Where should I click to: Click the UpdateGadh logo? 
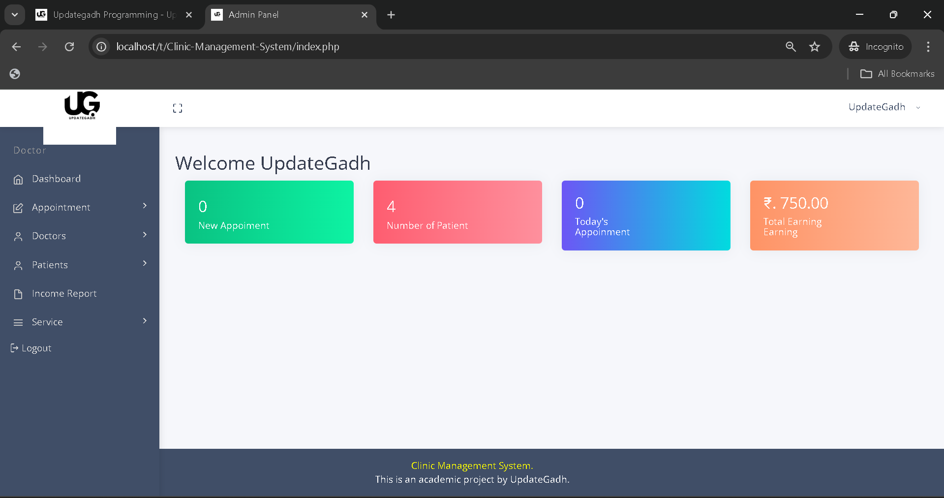click(82, 105)
